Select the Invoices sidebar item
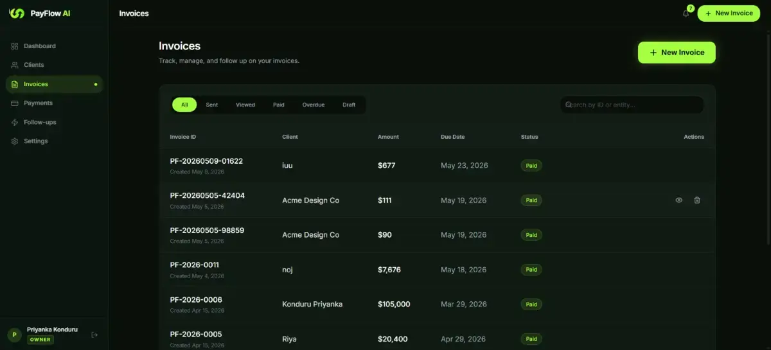The height and width of the screenshot is (350, 771). (x=54, y=84)
